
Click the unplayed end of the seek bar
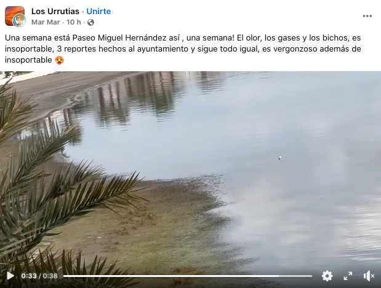pyautogui.click(x=295, y=276)
